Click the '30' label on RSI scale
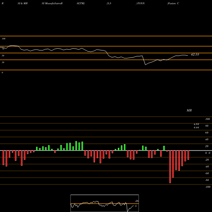The height and width of the screenshot is (212, 212). coord(3,62)
